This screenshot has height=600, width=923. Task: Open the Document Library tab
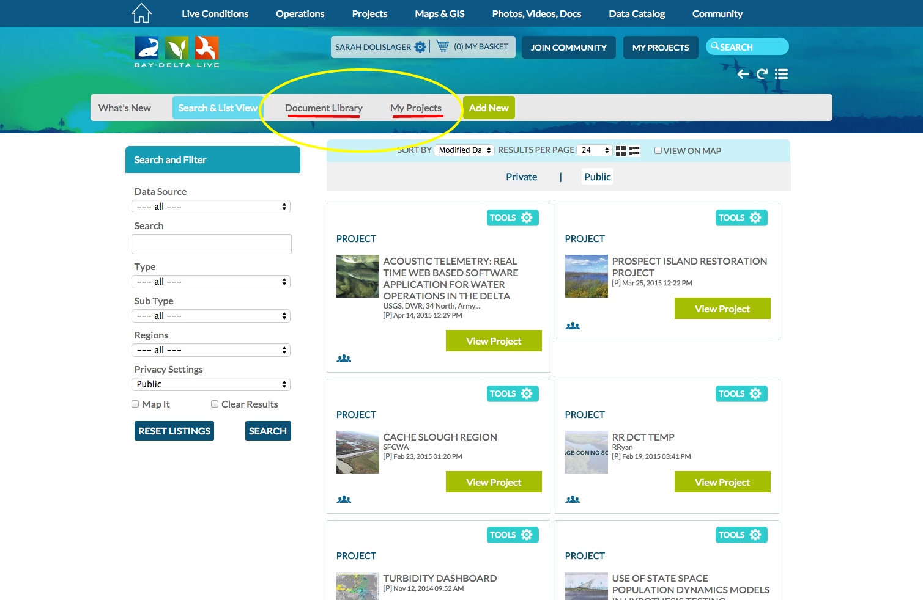coord(324,108)
